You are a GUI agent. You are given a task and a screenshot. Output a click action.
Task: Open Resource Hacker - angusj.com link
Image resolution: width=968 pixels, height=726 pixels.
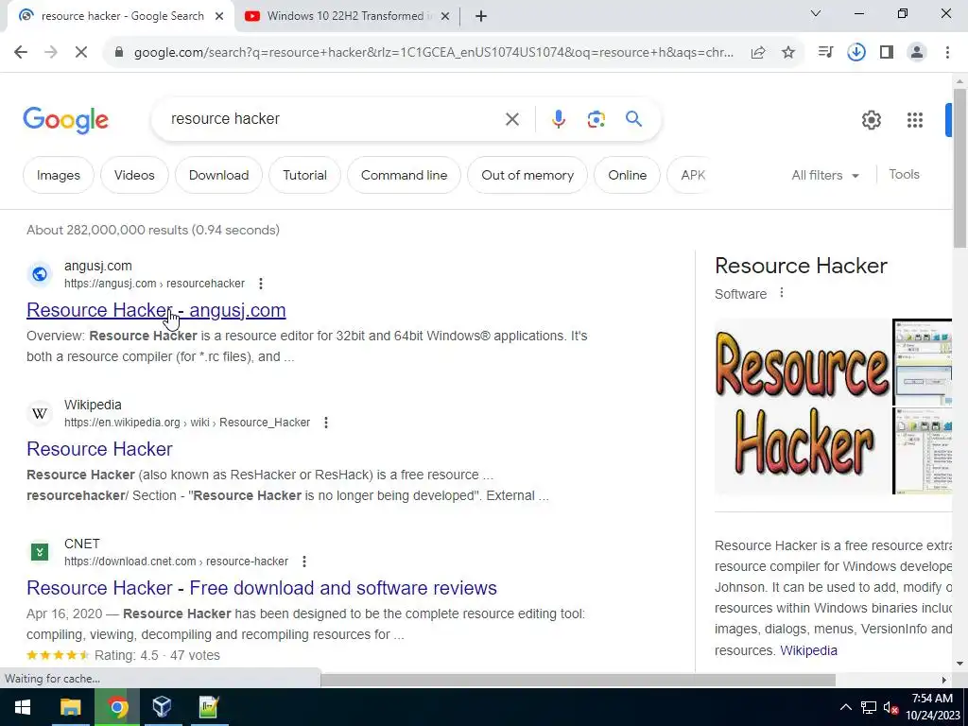tap(156, 310)
